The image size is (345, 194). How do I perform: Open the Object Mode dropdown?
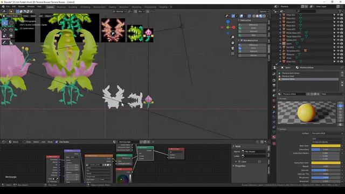click(12, 16)
